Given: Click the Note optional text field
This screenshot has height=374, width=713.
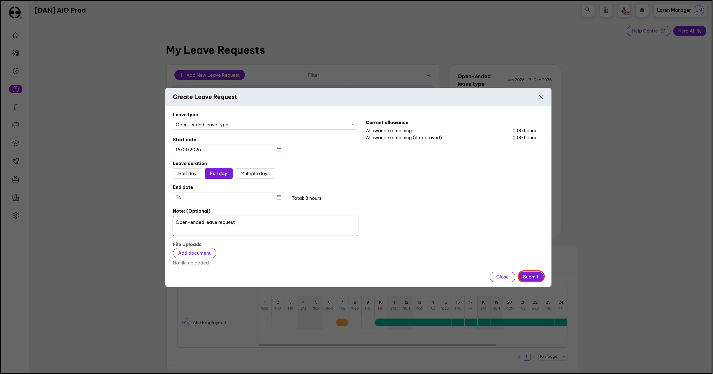Looking at the screenshot, I should coord(265,226).
